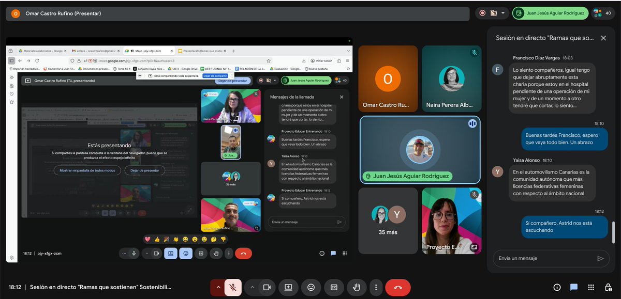
Task: Expand video settings arrow beside camera button
Action: pos(252,287)
